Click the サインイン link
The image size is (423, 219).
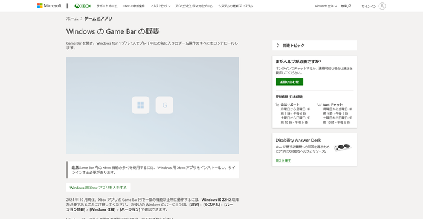(369, 6)
